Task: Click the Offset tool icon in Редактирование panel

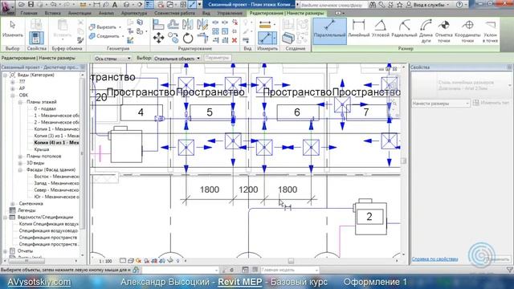Action: click(x=173, y=25)
